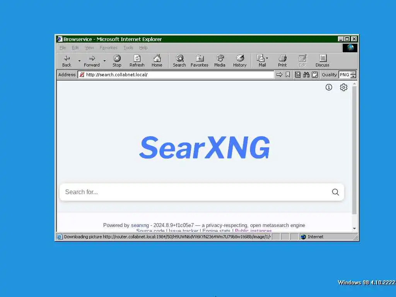Click the Back toolbar button
Viewport: 396px width, 297px height.
[x=67, y=61]
